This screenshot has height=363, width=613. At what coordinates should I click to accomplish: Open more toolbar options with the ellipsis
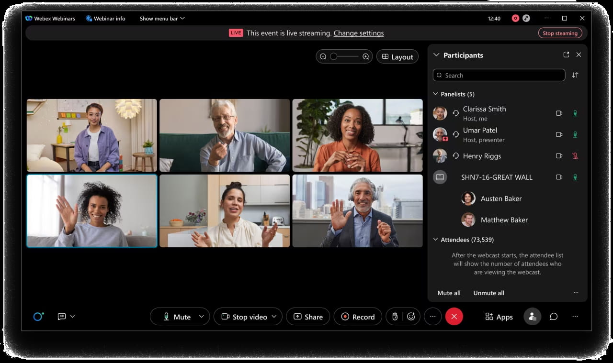[x=432, y=316]
